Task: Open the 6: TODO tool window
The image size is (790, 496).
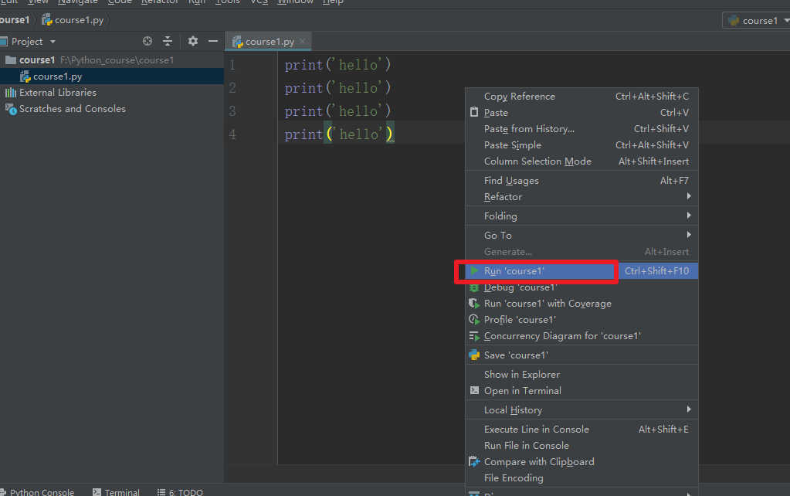Action: tap(181, 492)
